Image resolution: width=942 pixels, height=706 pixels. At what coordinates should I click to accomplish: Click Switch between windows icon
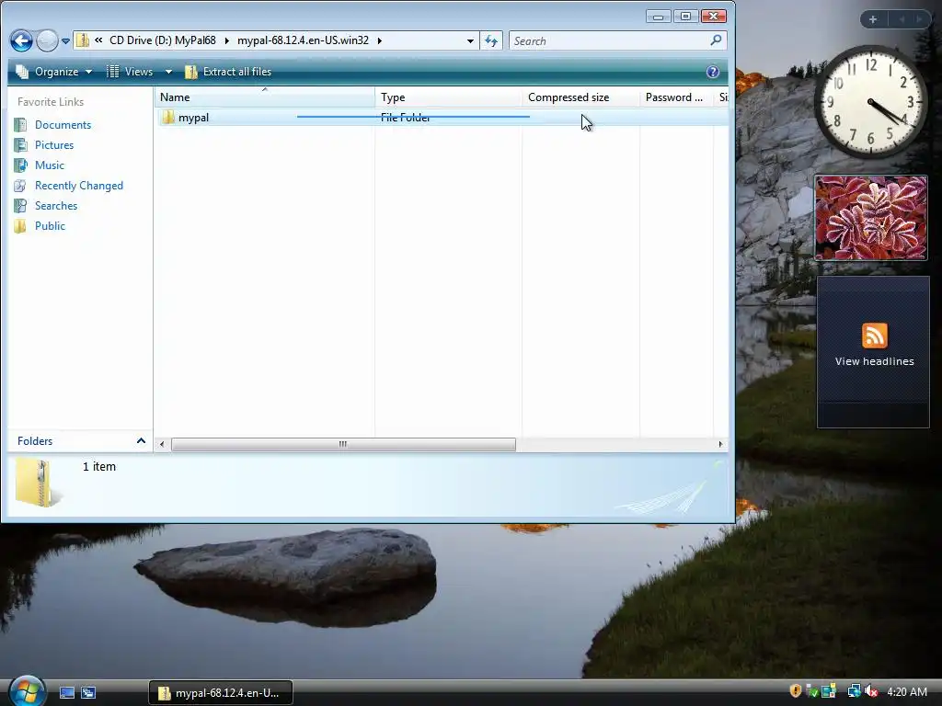(x=88, y=693)
